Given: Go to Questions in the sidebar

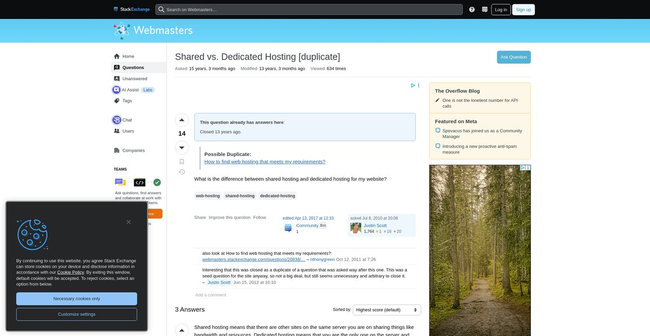Looking at the screenshot, I should 139,68.
